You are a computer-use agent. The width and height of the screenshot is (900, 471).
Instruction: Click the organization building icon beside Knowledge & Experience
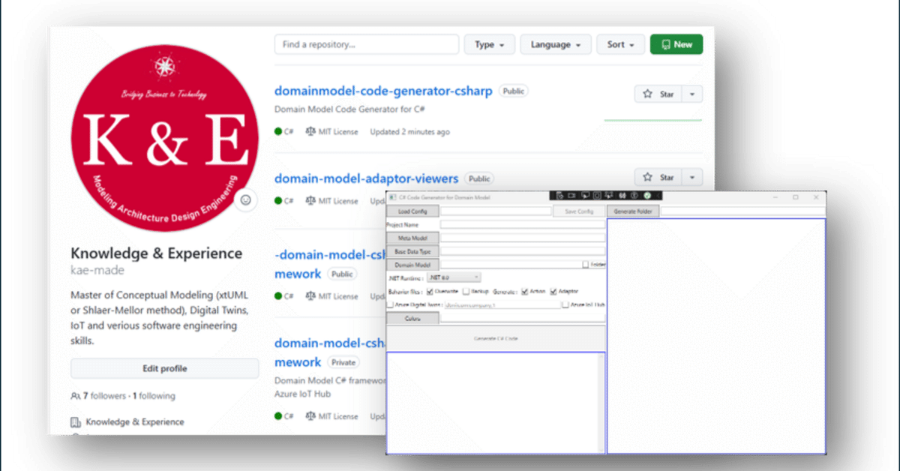click(x=75, y=422)
